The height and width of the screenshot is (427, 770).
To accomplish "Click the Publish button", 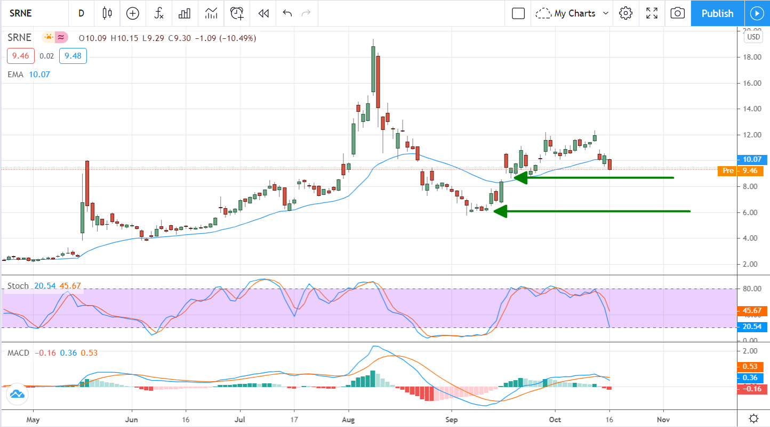I will point(717,13).
